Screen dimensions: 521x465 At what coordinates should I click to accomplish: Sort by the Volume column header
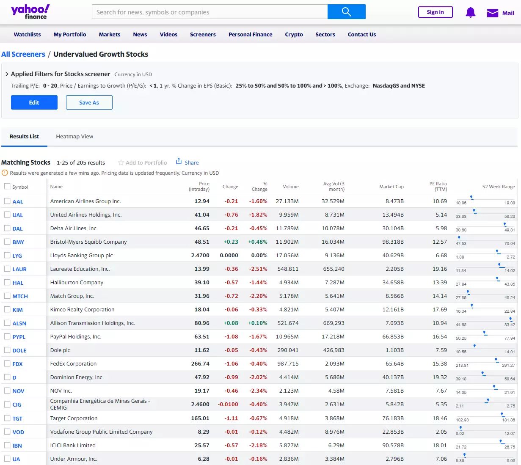[x=291, y=187]
